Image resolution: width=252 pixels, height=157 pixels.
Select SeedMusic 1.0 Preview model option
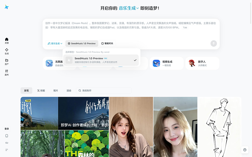101,60
